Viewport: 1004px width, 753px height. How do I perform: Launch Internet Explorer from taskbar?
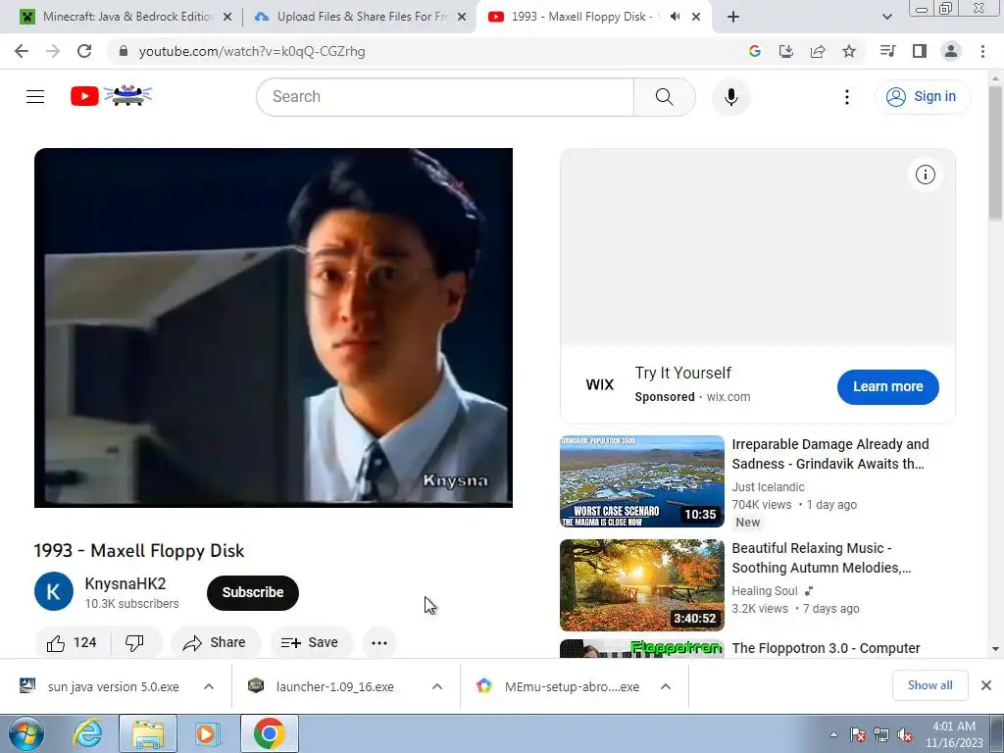pyautogui.click(x=87, y=733)
